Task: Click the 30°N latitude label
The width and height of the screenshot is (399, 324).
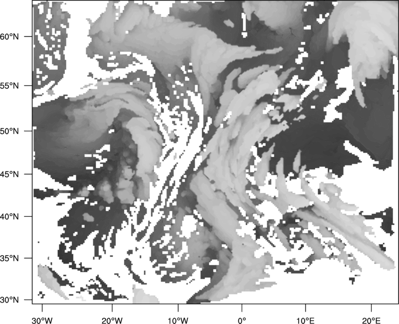Action: pyautogui.click(x=9, y=300)
